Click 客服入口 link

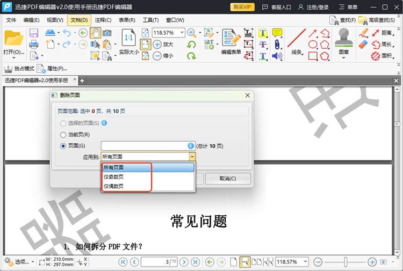point(277,7)
